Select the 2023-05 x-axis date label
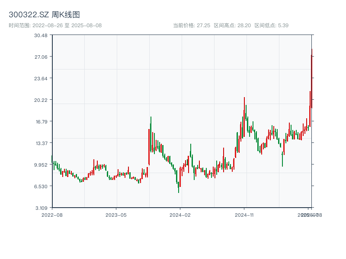The width and height of the screenshot is (346, 259). (116, 215)
